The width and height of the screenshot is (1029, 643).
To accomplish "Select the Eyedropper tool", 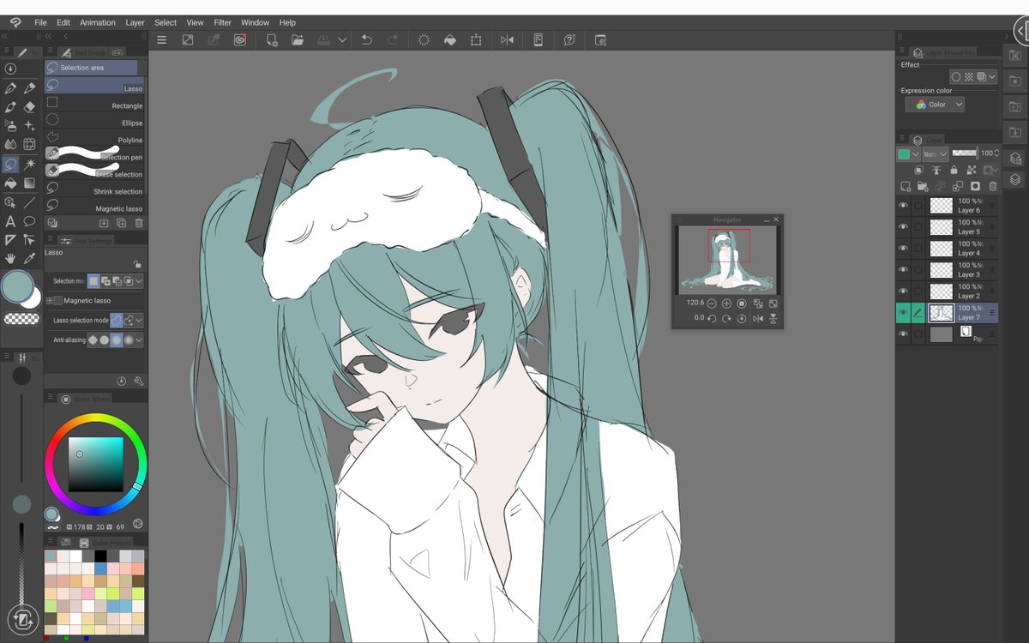I will (x=30, y=258).
